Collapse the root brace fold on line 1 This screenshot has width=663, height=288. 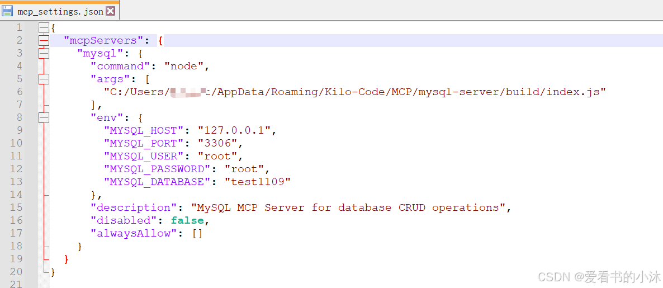point(44,28)
